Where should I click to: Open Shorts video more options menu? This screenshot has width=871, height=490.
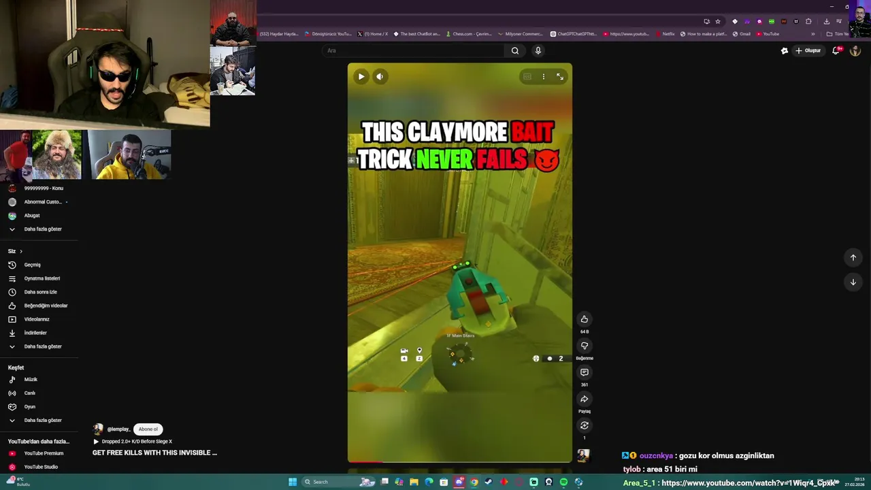[x=543, y=77]
